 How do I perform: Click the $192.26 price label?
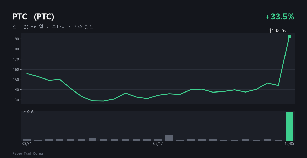click(277, 31)
